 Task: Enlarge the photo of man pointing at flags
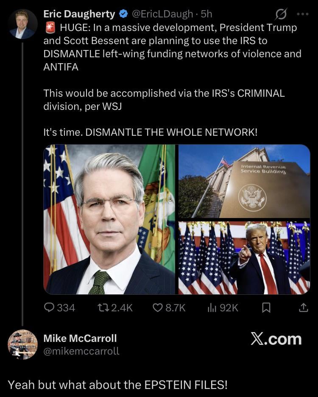click(244, 258)
